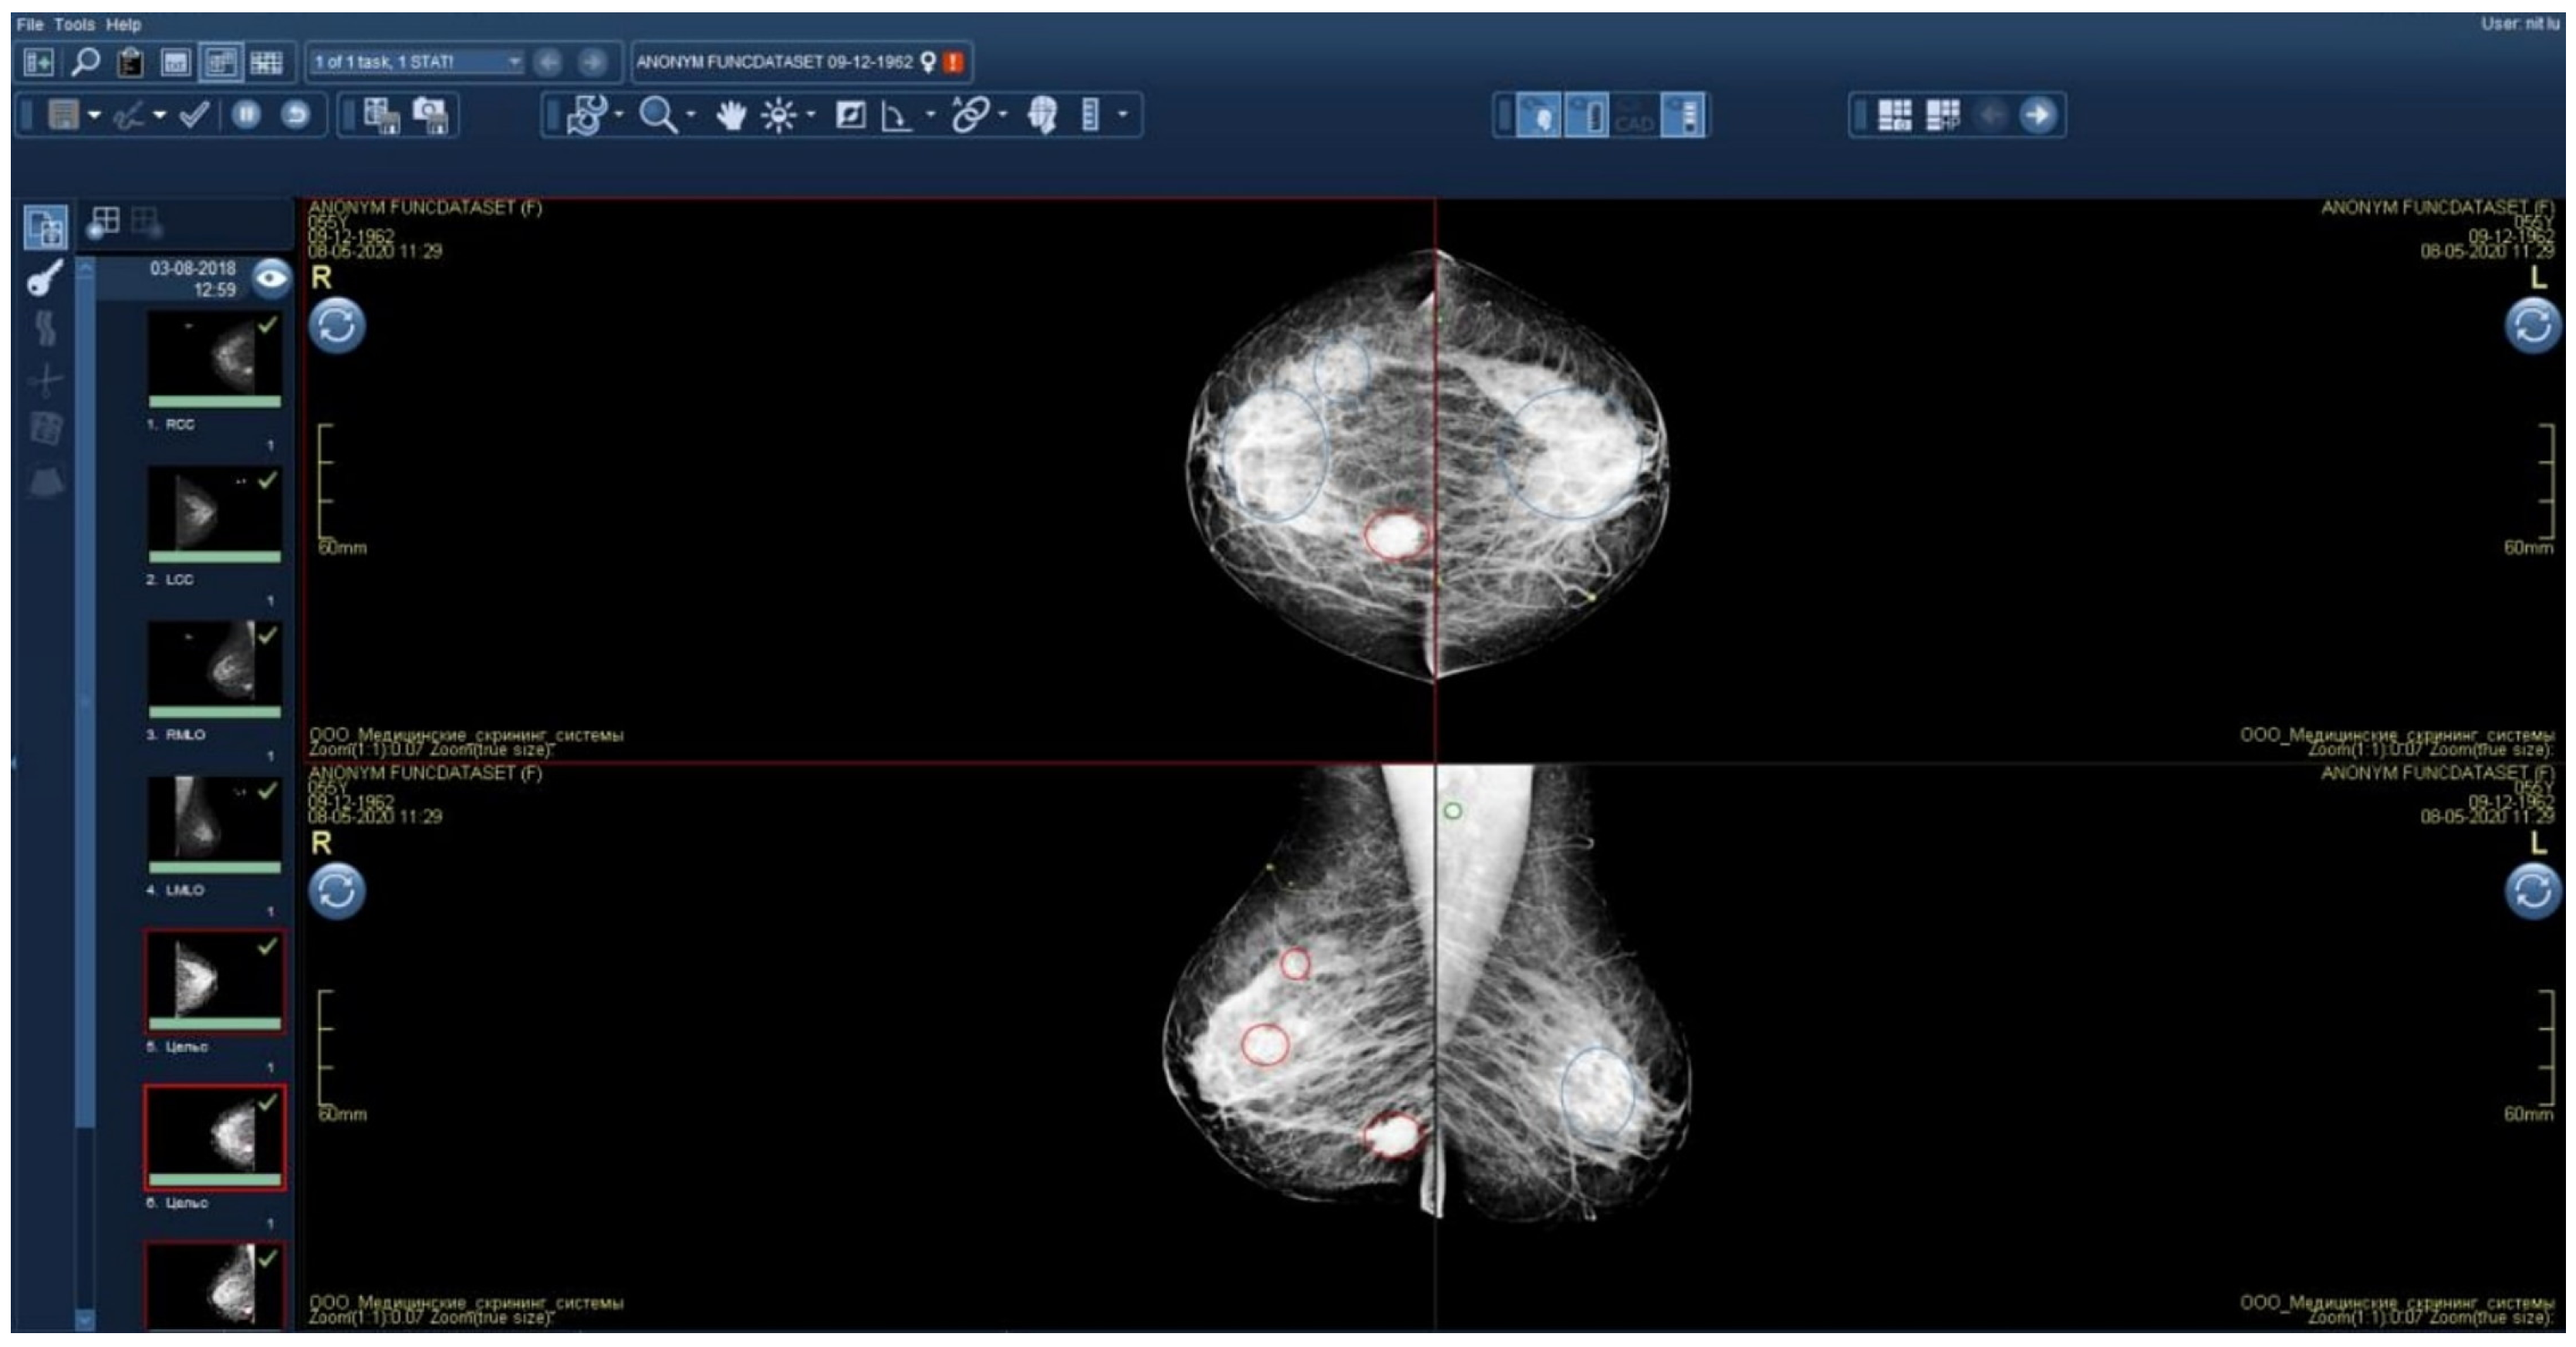This screenshot has width=2576, height=1347.
Task: Click the refresh button in upper left viewport
Action: pos(337,325)
